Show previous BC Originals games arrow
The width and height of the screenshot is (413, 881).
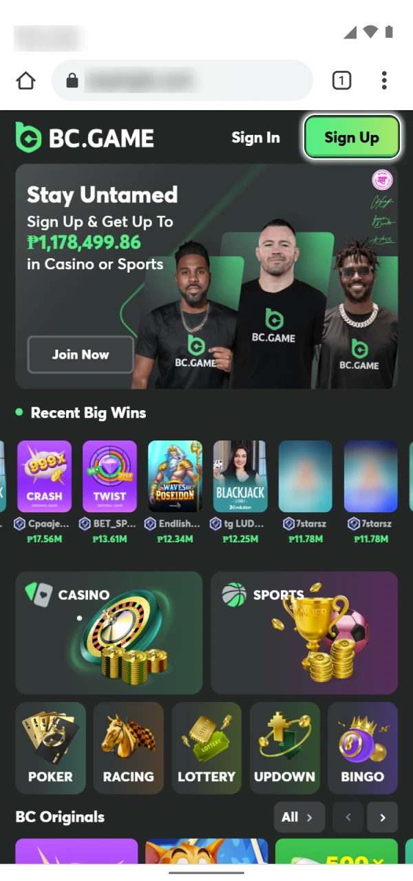pos(348,818)
